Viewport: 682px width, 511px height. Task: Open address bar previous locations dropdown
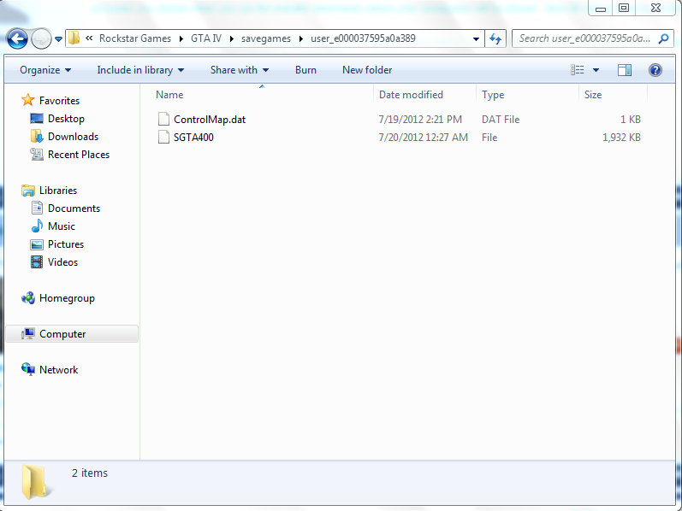477,39
